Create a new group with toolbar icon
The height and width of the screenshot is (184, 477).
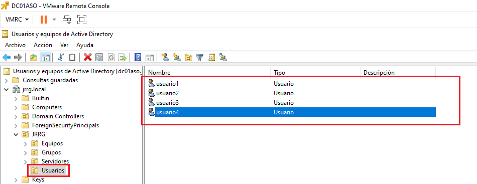click(x=177, y=57)
